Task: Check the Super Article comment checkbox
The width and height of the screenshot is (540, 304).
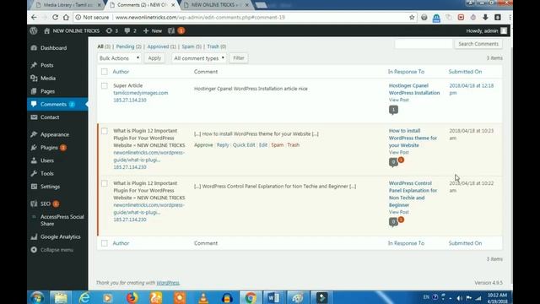Action: 105,85
